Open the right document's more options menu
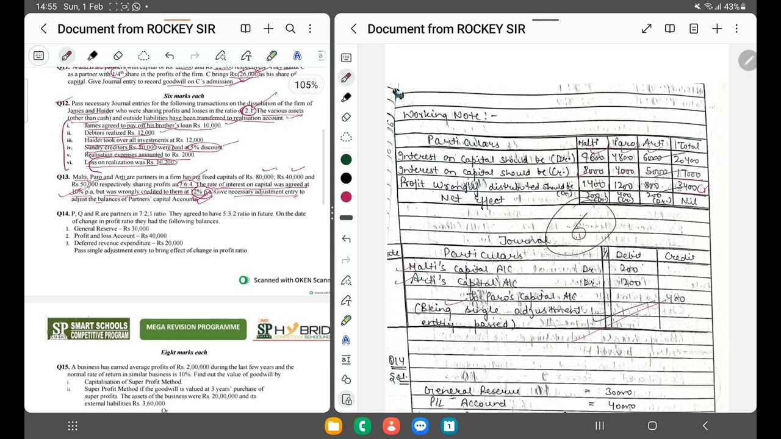Image resolution: width=781 pixels, height=439 pixels. [x=736, y=29]
